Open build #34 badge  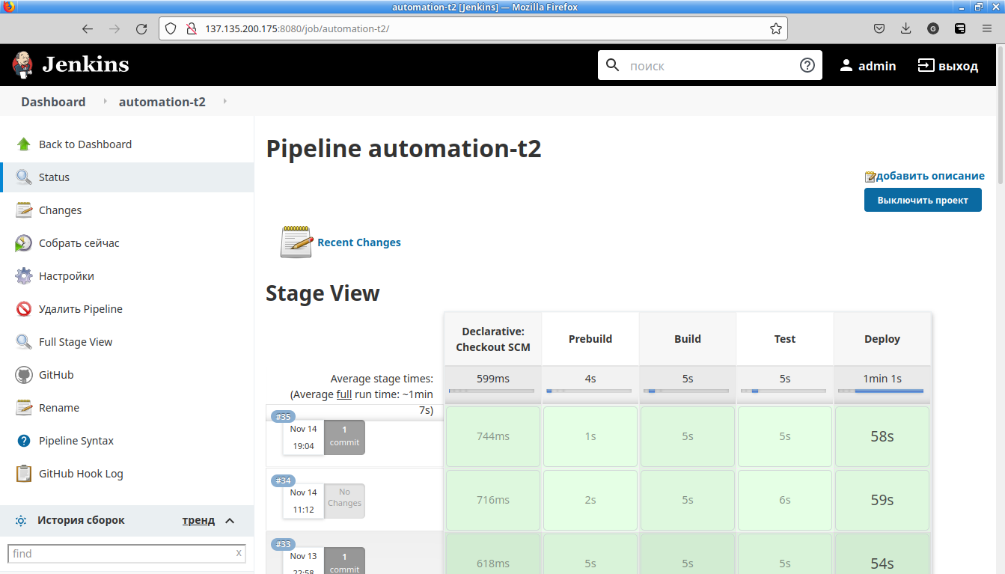(x=284, y=480)
